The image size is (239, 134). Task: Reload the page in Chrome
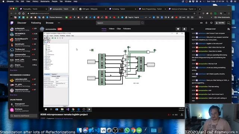click(19, 13)
